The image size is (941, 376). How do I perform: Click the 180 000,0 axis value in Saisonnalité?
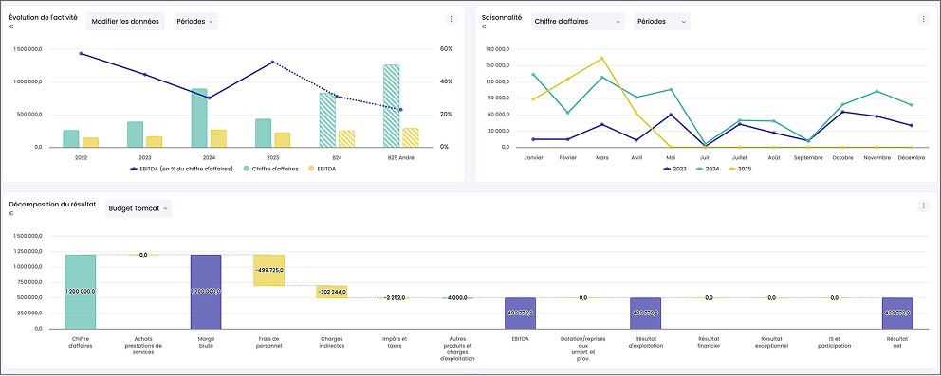(x=498, y=49)
